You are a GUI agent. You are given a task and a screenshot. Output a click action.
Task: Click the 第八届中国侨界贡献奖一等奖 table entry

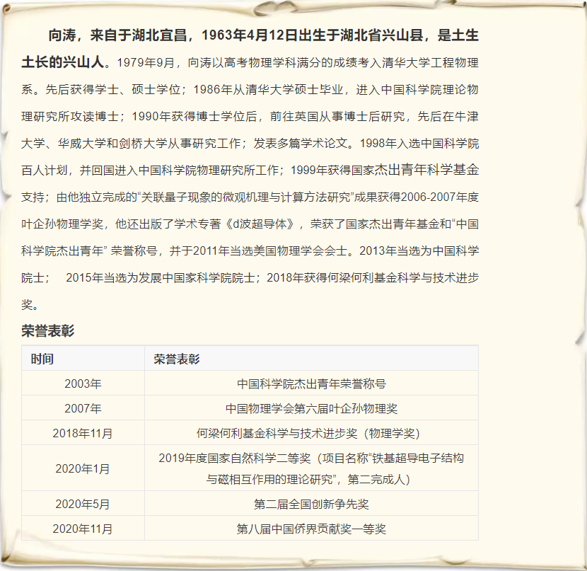[x=311, y=529]
